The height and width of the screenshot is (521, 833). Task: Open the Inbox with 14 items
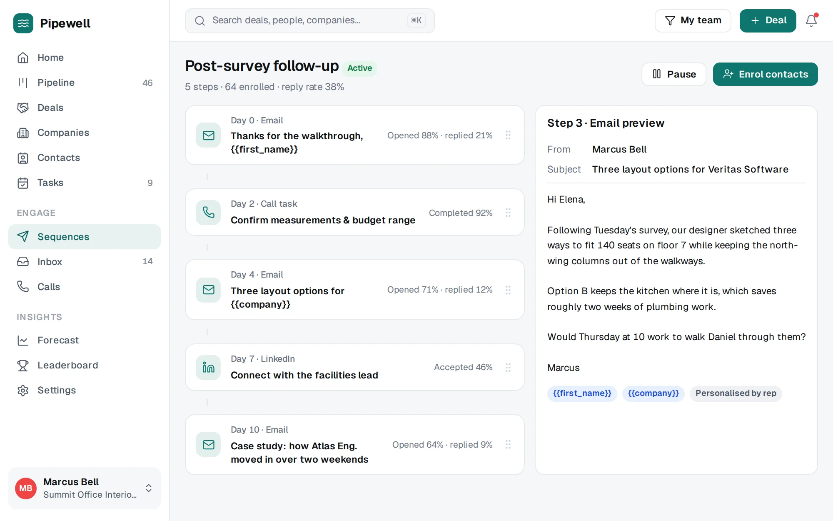coord(85,262)
